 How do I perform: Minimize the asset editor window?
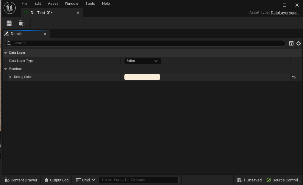pyautogui.click(x=272, y=5)
